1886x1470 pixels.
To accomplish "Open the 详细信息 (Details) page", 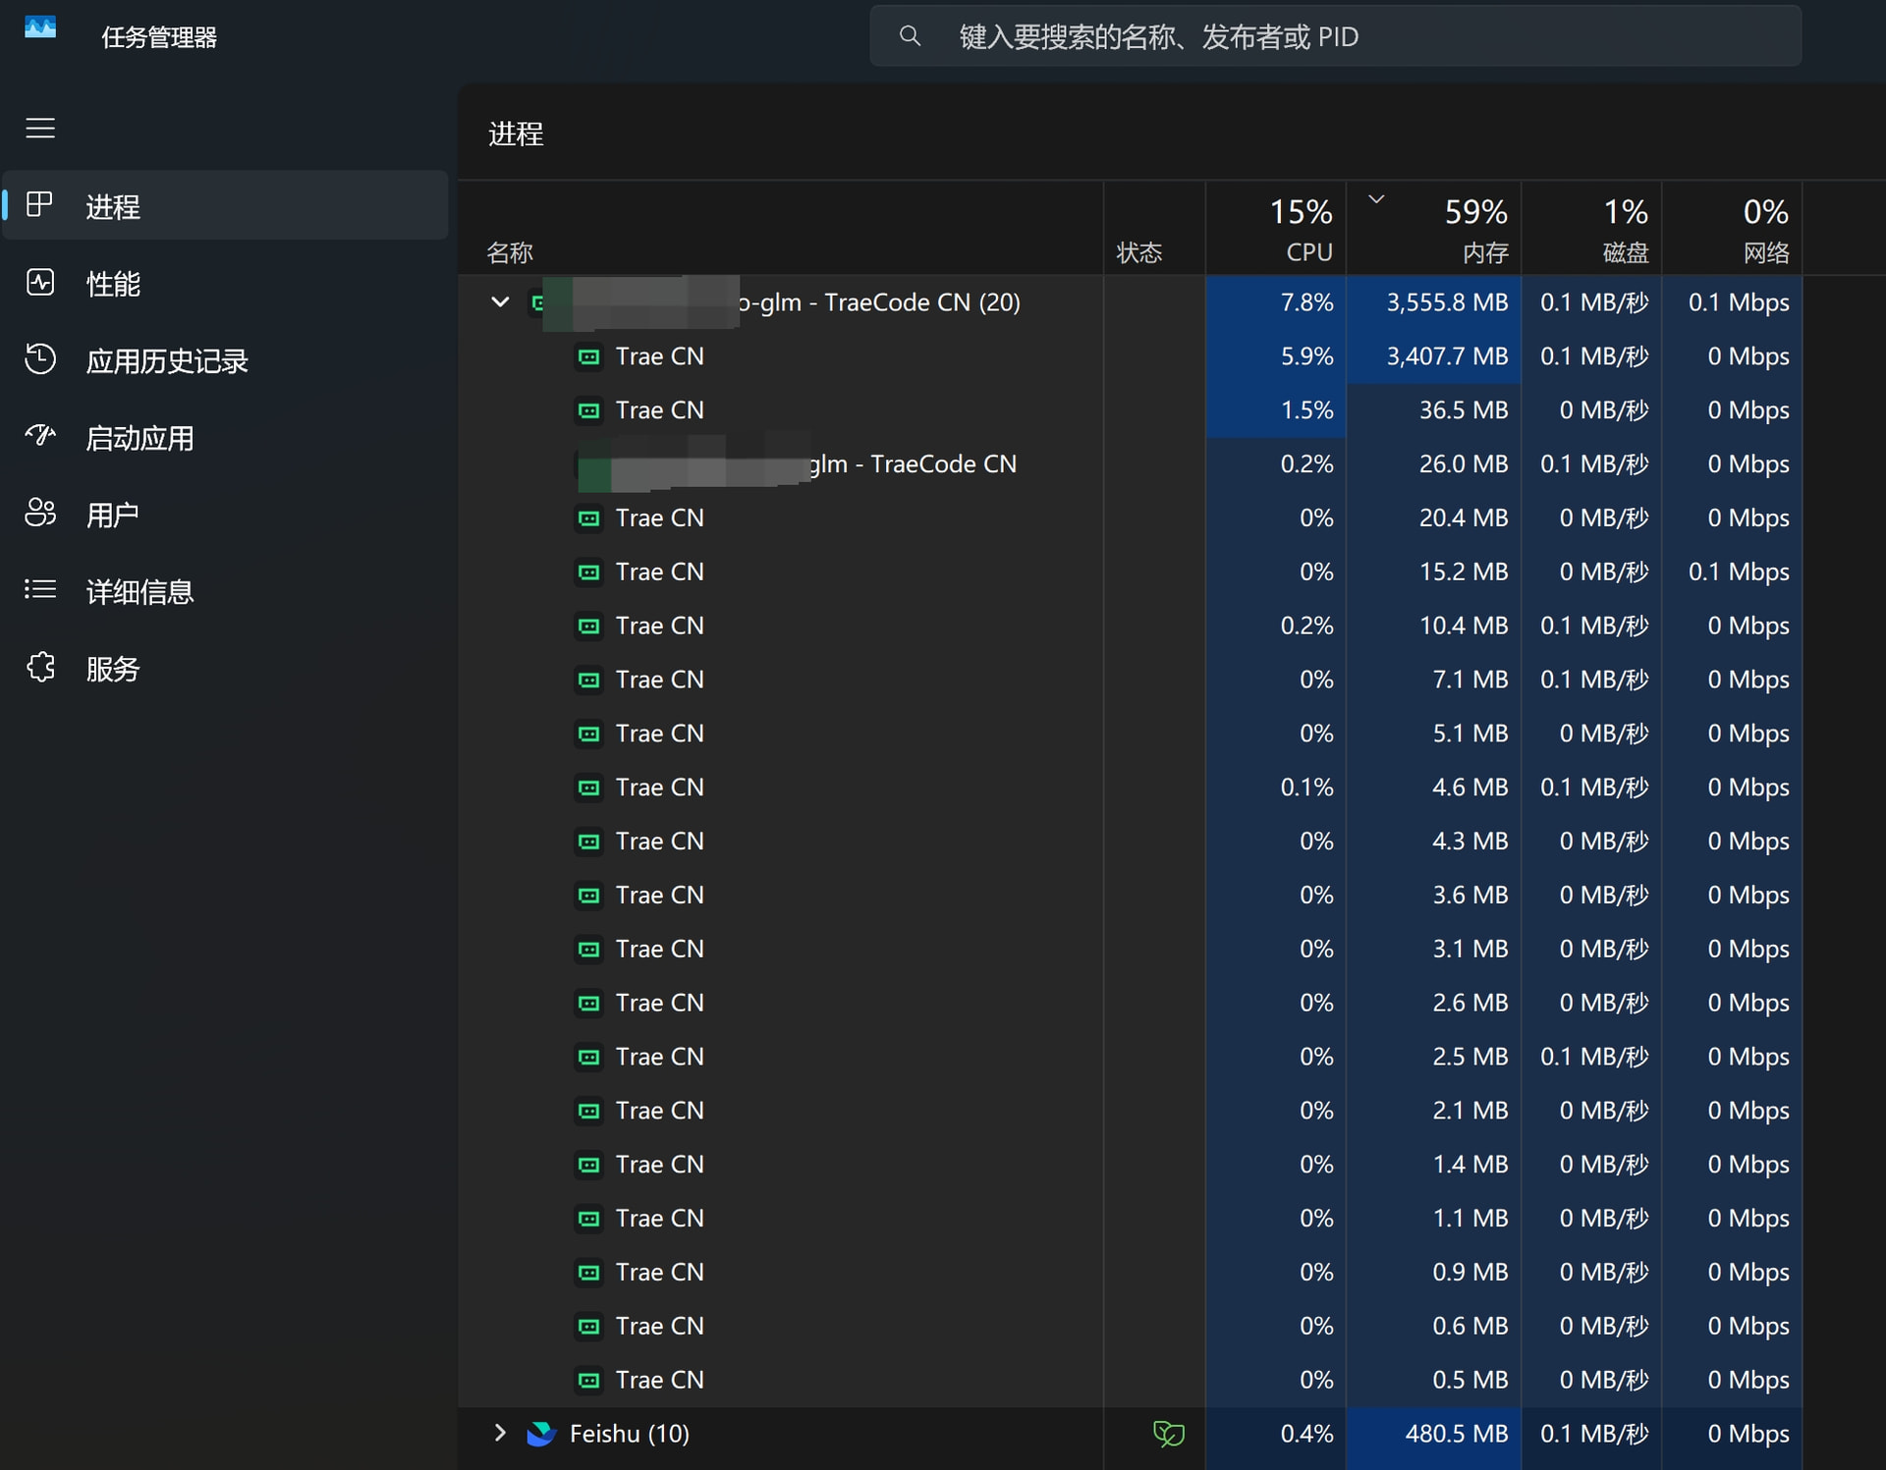I will tap(226, 591).
